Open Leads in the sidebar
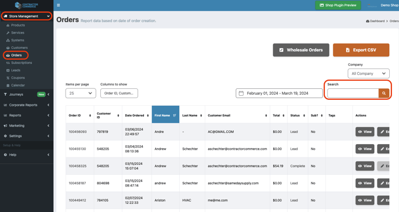The height and width of the screenshot is (212, 399). tap(16, 70)
